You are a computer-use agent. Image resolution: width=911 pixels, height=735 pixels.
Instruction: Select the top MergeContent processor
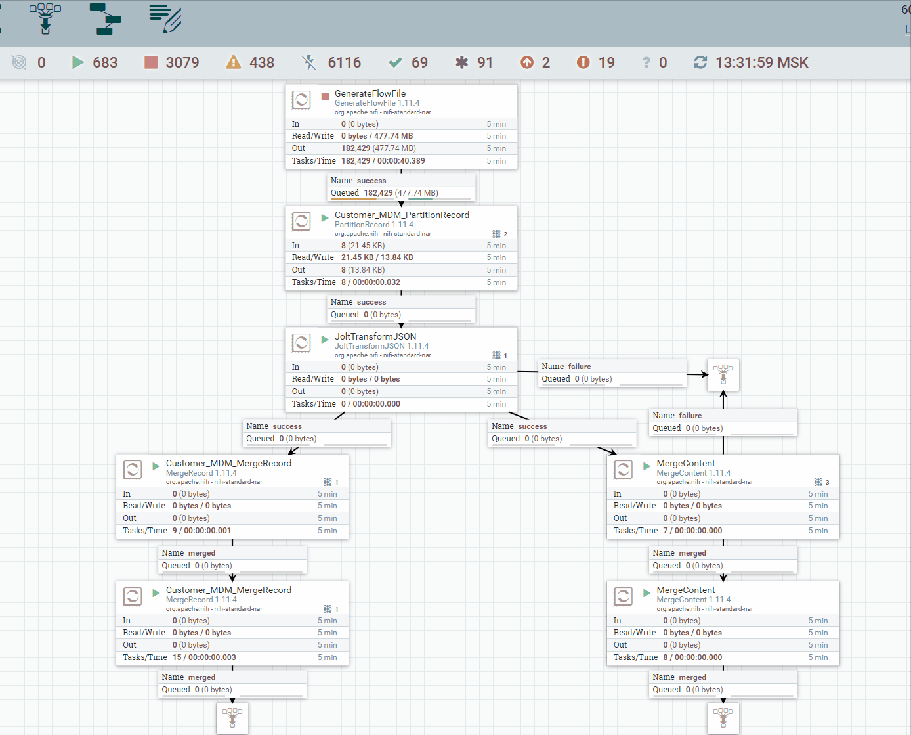tap(723, 497)
